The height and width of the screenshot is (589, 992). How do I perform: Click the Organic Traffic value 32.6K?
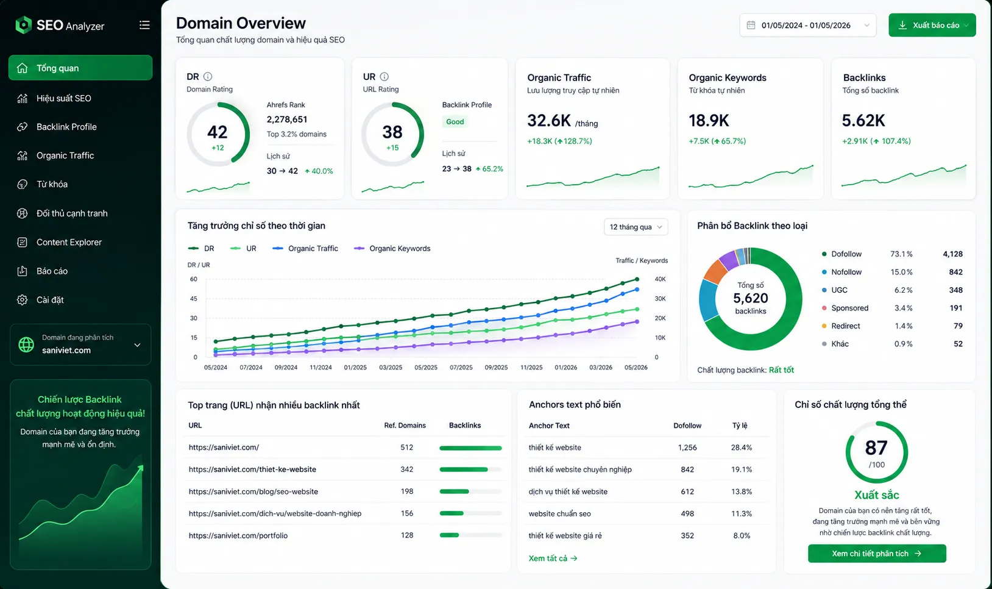tap(549, 121)
